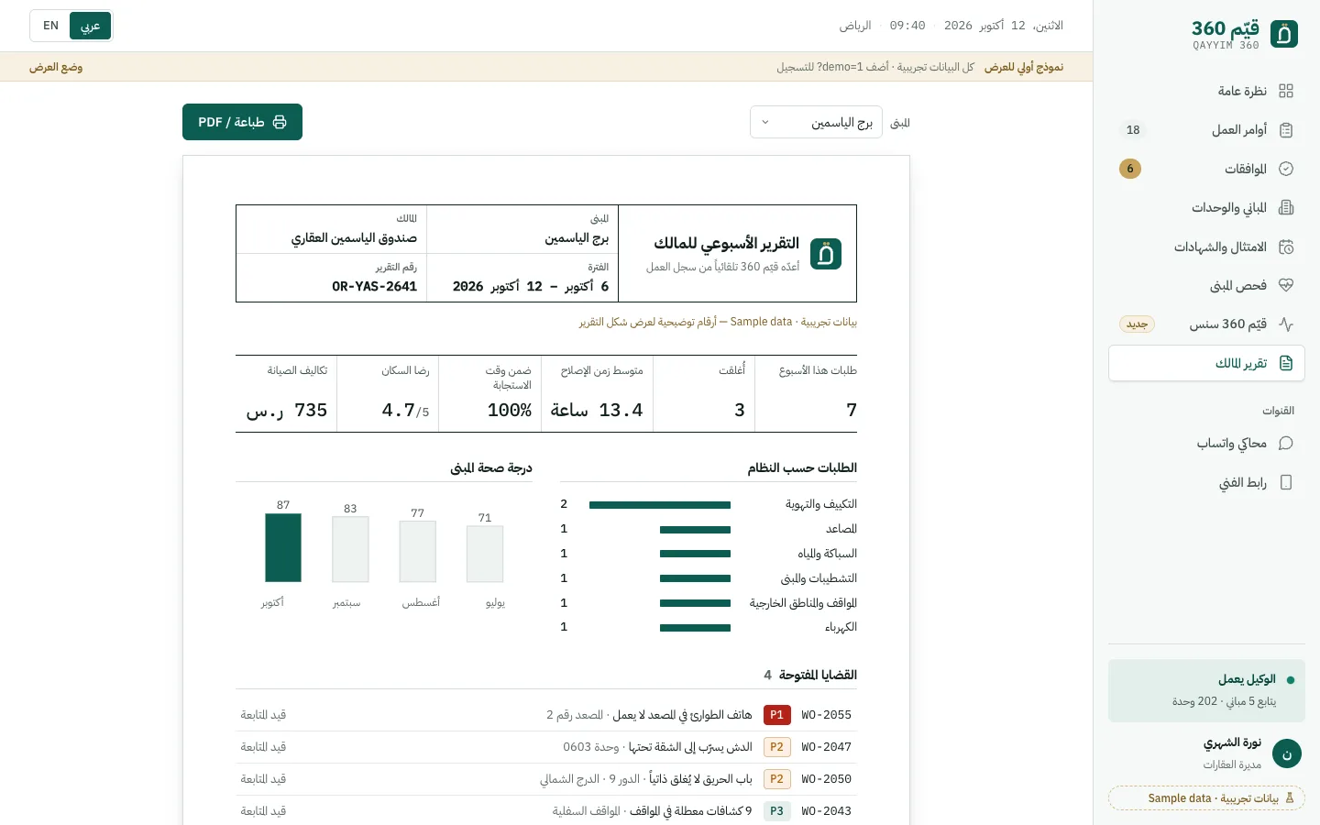Switch language to EN

pyautogui.click(x=51, y=26)
